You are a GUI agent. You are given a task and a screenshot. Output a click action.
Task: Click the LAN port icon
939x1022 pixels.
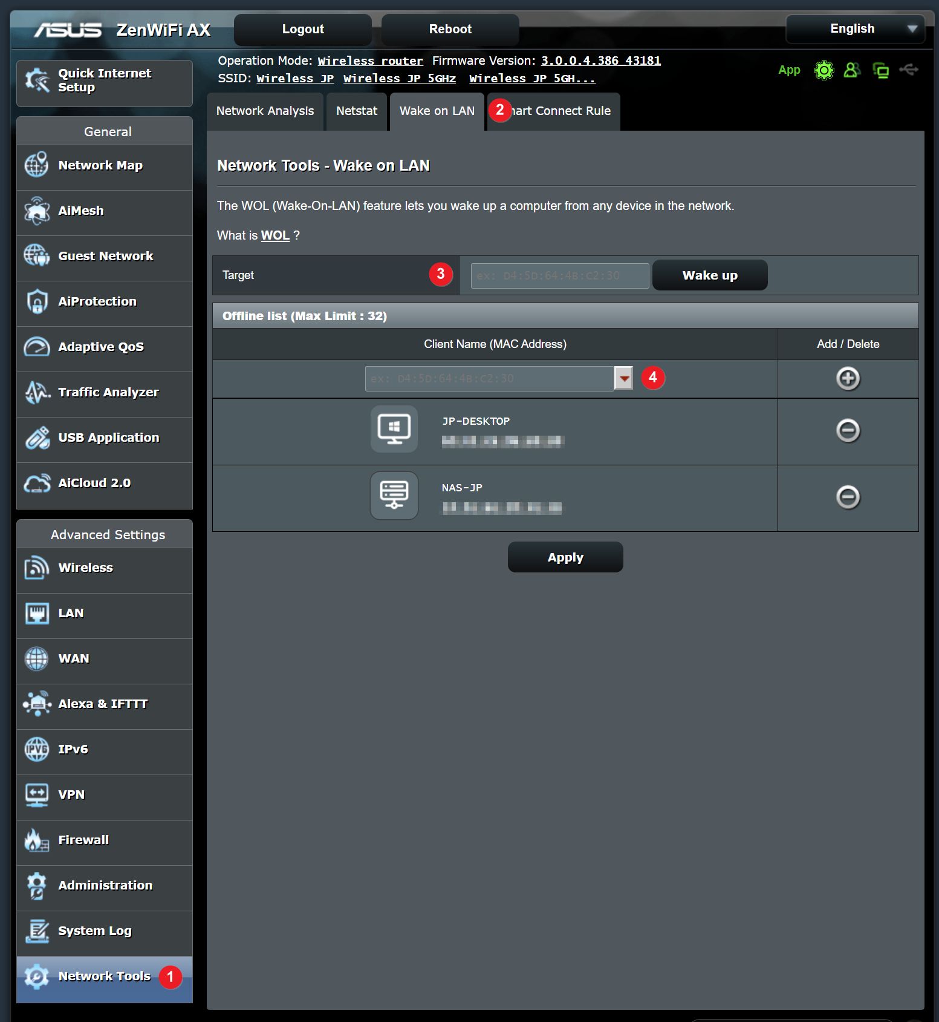point(37,613)
